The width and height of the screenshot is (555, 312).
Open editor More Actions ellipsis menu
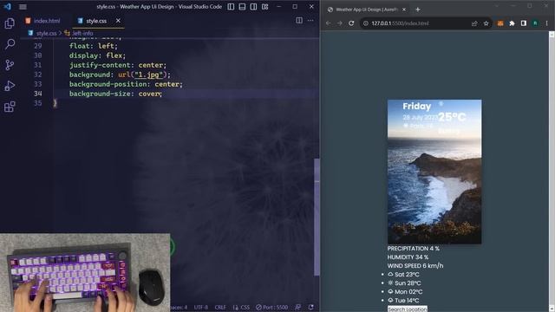310,21
